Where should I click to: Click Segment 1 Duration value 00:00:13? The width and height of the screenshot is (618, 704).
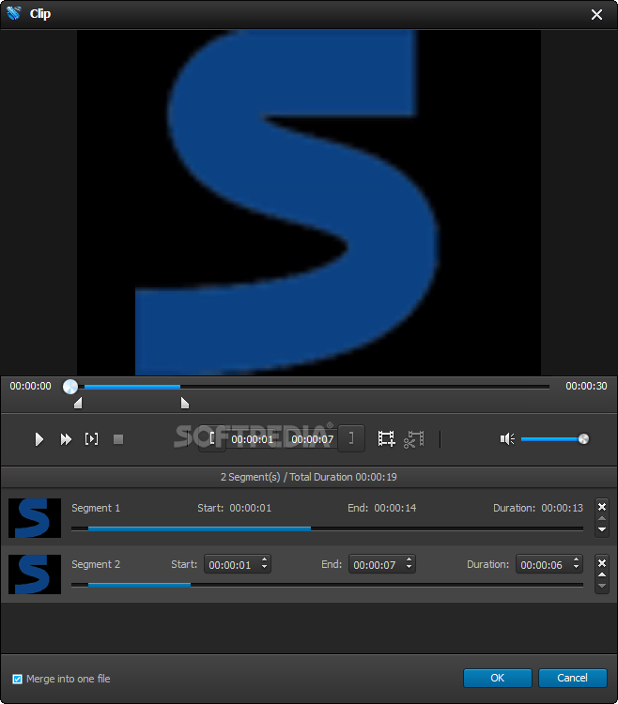coord(562,508)
